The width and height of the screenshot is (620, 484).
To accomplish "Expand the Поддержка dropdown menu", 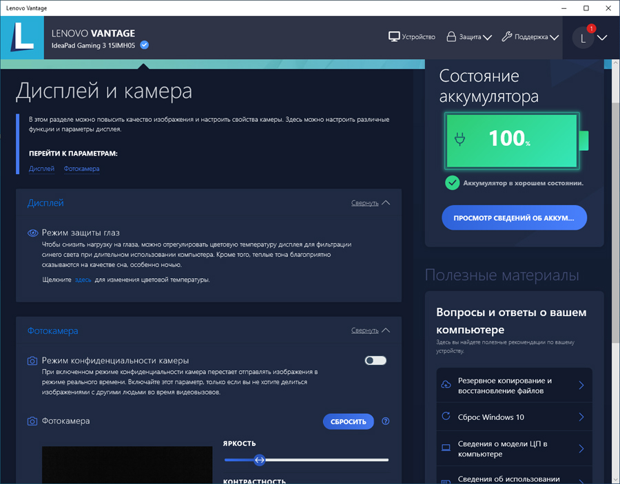I will 555,38.
